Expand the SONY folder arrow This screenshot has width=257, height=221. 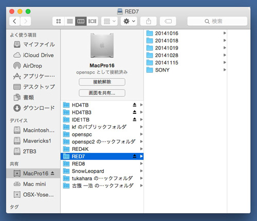225,70
